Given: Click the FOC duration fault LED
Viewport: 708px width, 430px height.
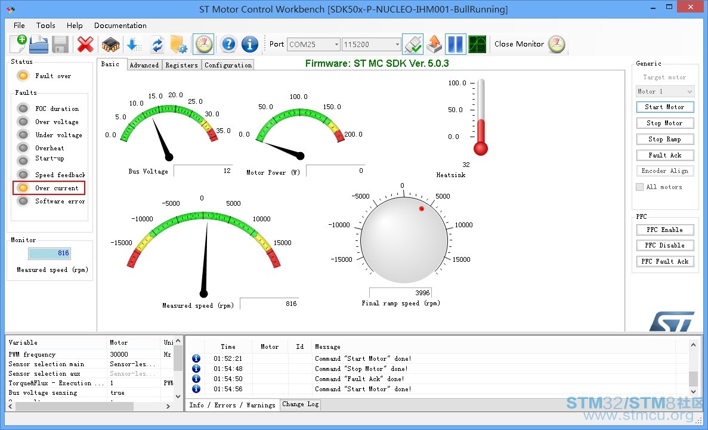Looking at the screenshot, I should pos(23,109).
